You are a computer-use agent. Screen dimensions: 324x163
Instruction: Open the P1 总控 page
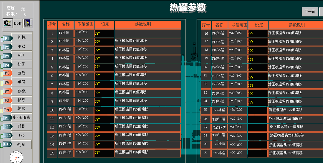(21, 38)
